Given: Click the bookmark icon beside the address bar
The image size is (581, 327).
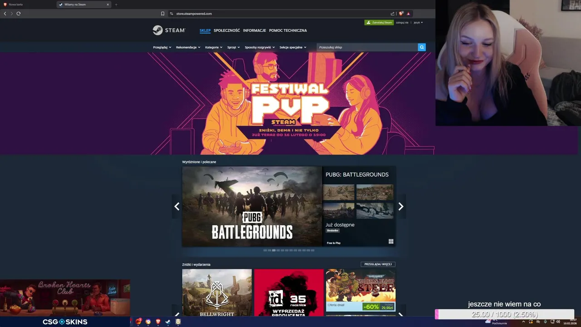Looking at the screenshot, I should coord(162,14).
